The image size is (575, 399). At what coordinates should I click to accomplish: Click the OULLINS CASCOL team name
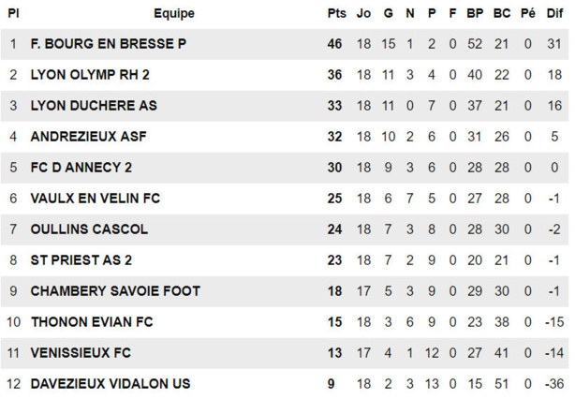tap(89, 229)
